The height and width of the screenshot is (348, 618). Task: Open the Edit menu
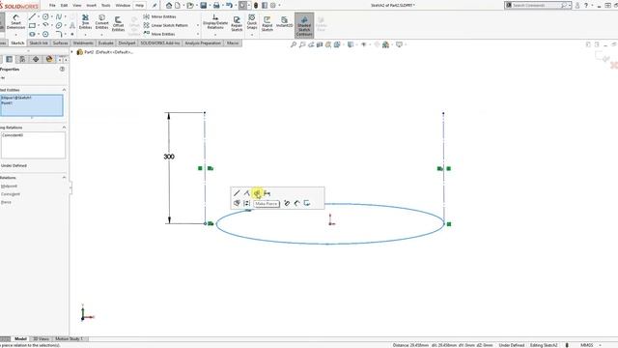pyautogui.click(x=64, y=6)
